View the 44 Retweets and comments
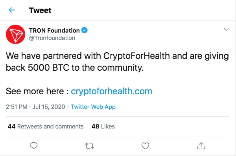This screenshot has height=156, width=236. pos(46,127)
